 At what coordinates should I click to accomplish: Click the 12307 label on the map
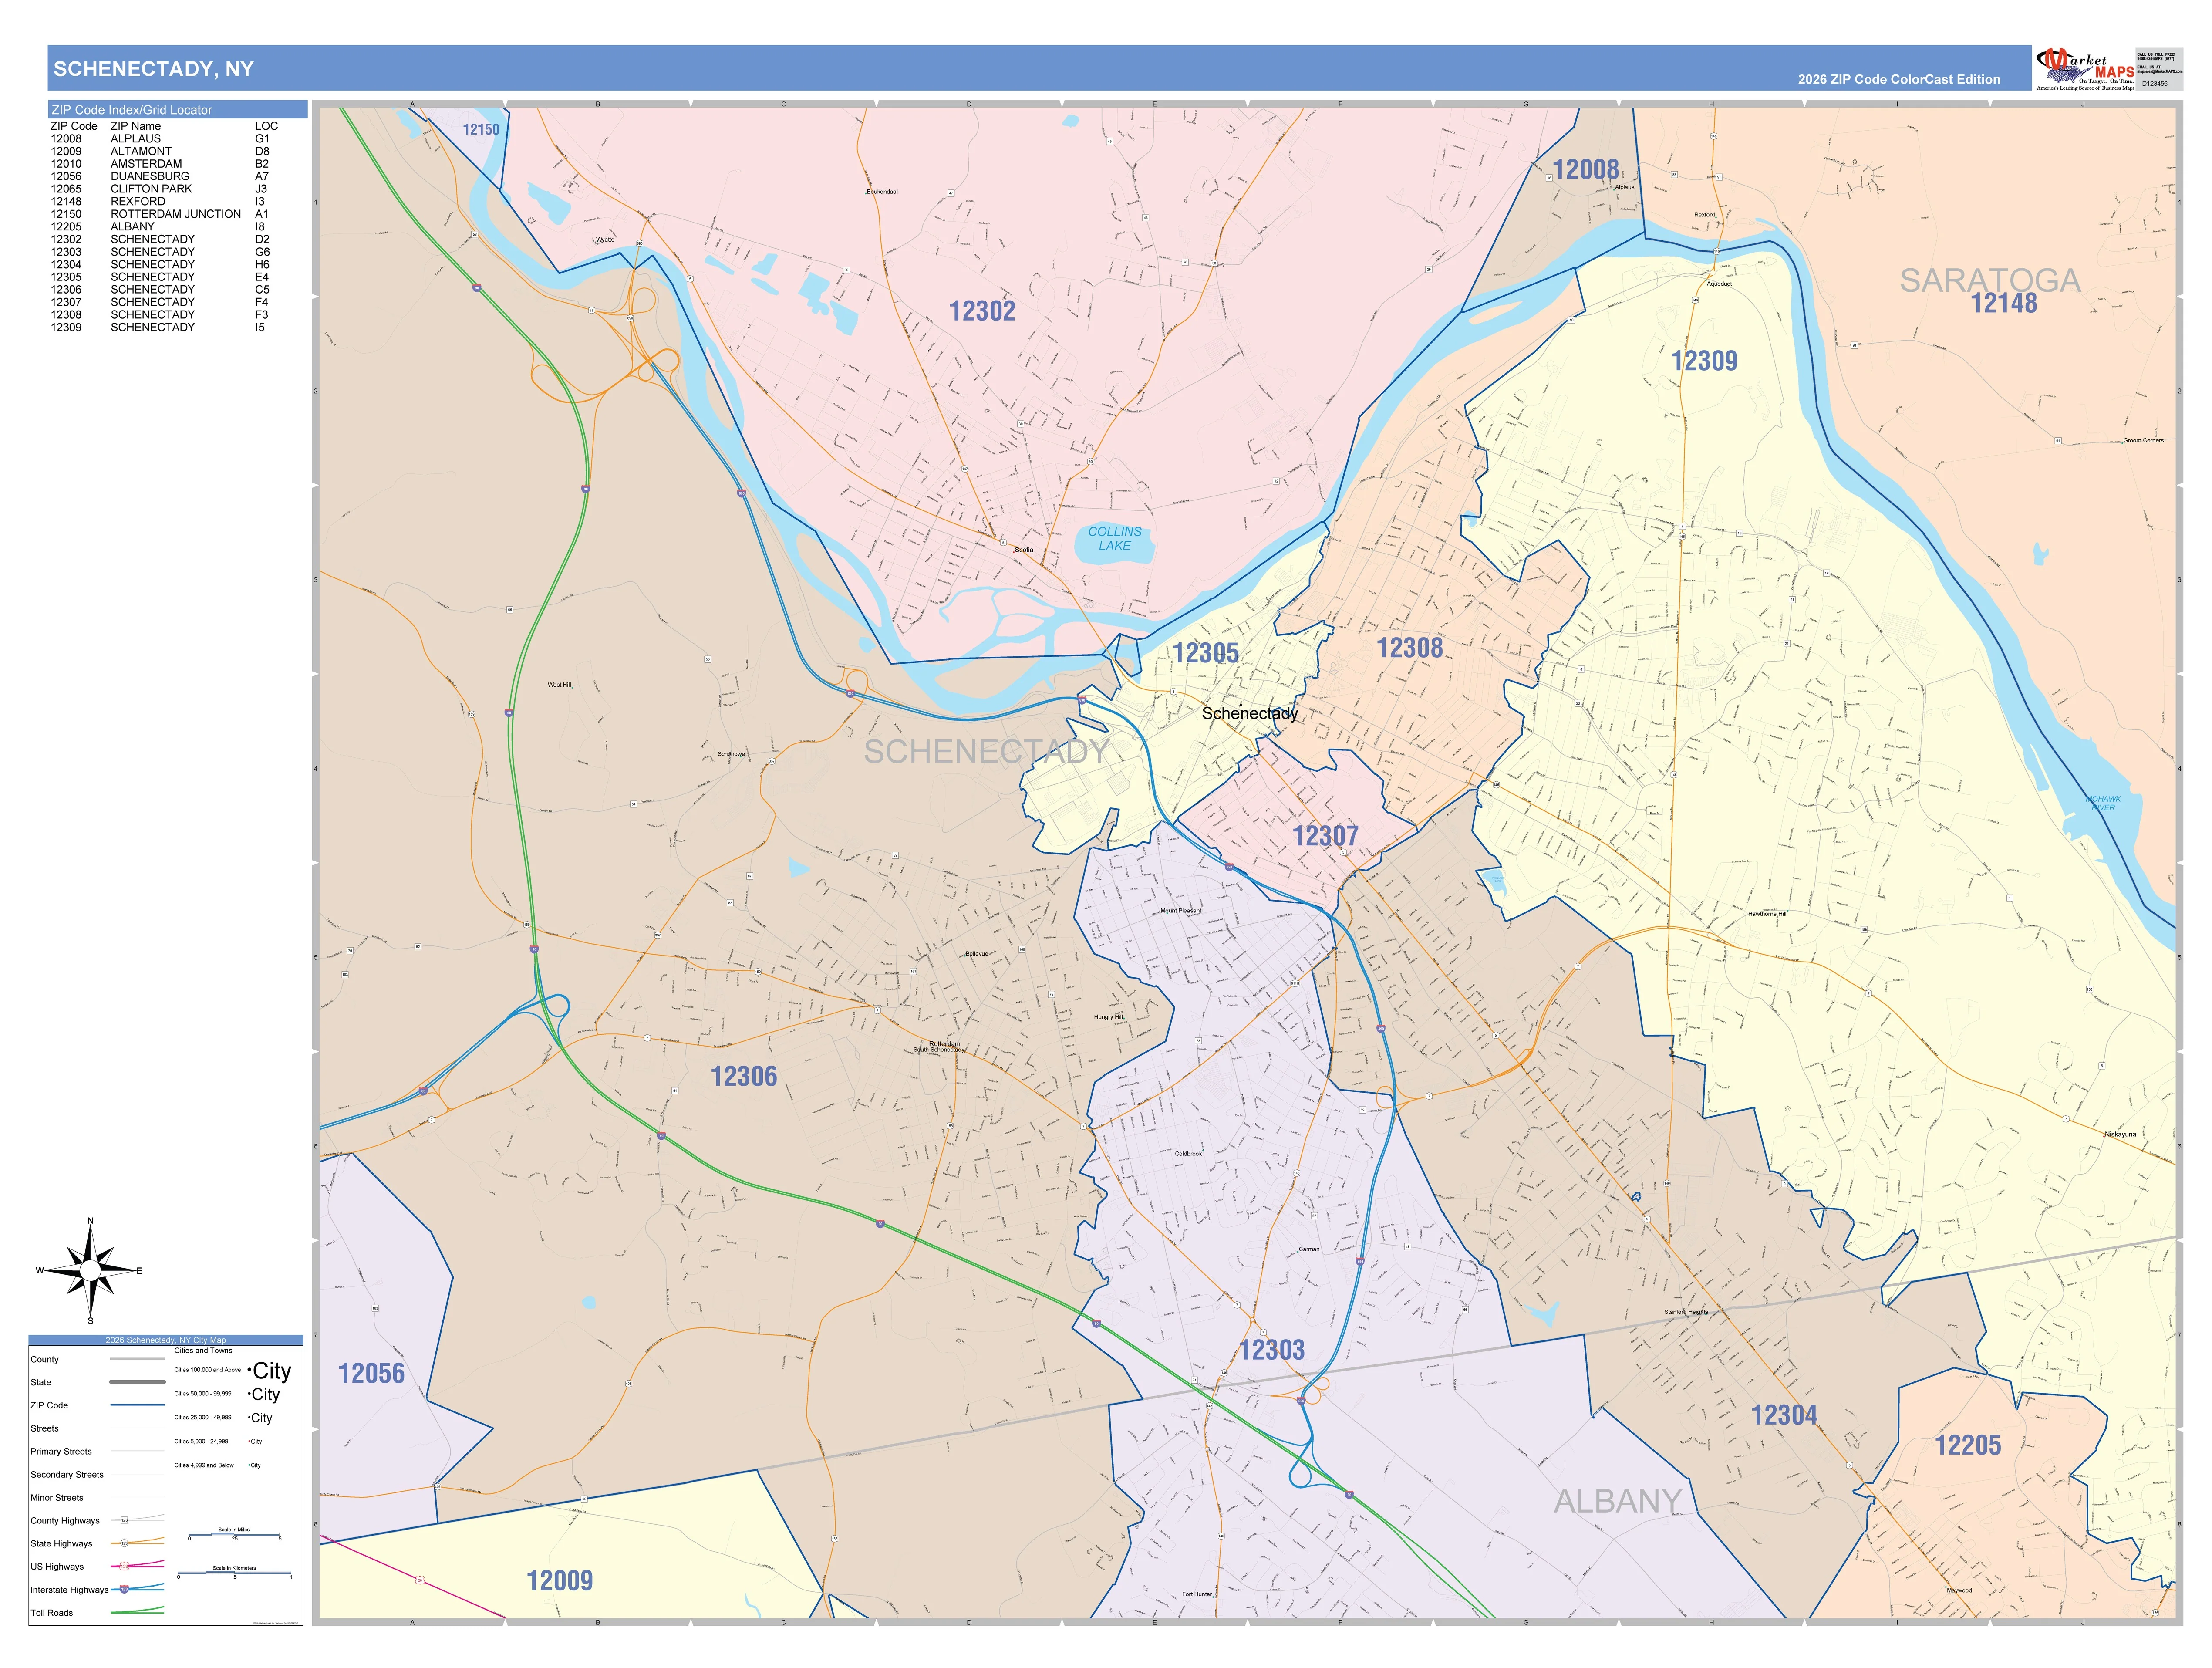pyautogui.click(x=1325, y=836)
